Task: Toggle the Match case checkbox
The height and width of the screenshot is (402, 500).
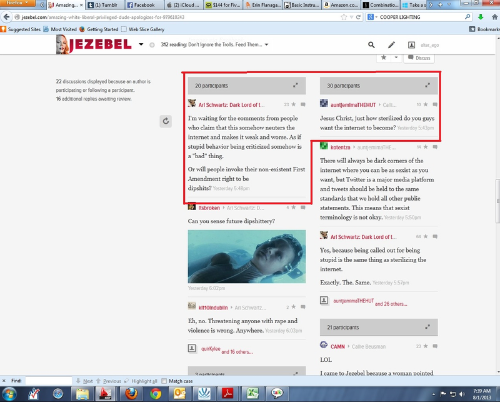Action: pos(164,381)
